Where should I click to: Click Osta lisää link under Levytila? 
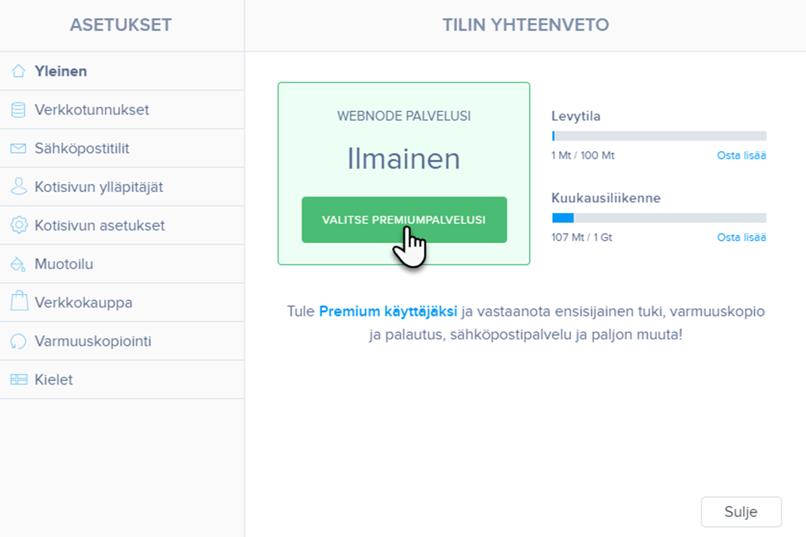(742, 156)
